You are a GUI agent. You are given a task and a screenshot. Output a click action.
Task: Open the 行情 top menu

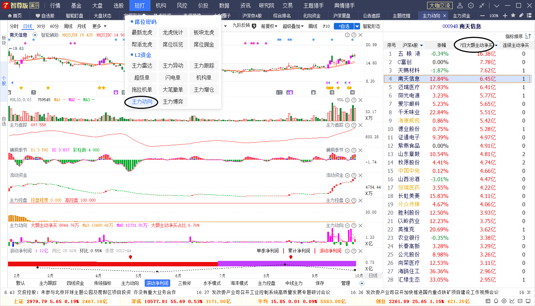(x=55, y=5)
